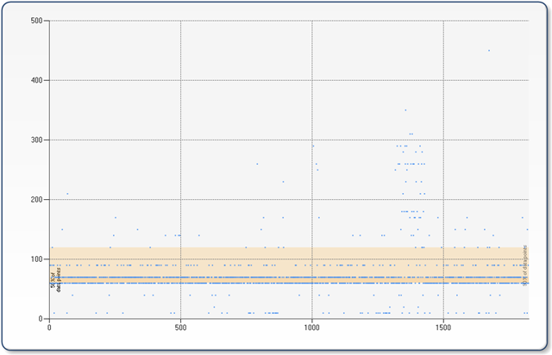Click the highest outlier data point near 450
Viewport: 552px width, 355px height.
(x=489, y=51)
